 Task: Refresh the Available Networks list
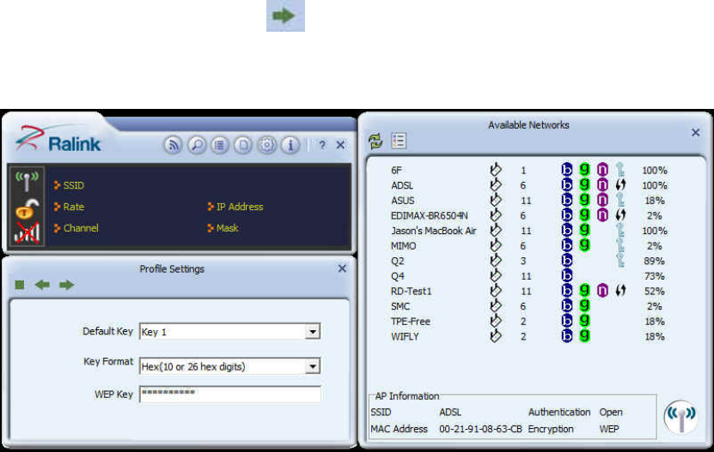tap(375, 141)
